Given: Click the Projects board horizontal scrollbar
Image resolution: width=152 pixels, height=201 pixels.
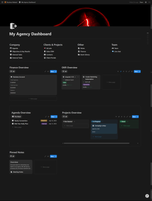Looking at the screenshot, I should pyautogui.click(x=97, y=143).
